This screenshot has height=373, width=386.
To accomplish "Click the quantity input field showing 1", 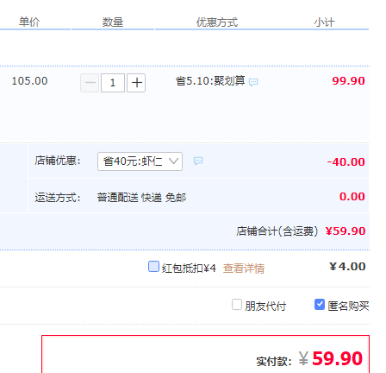I will 113,83.
